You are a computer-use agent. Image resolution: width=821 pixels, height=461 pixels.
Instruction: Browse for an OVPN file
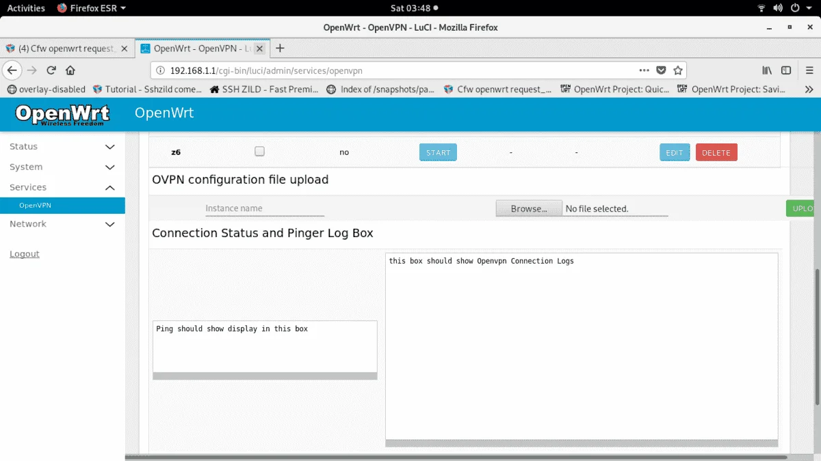click(529, 208)
